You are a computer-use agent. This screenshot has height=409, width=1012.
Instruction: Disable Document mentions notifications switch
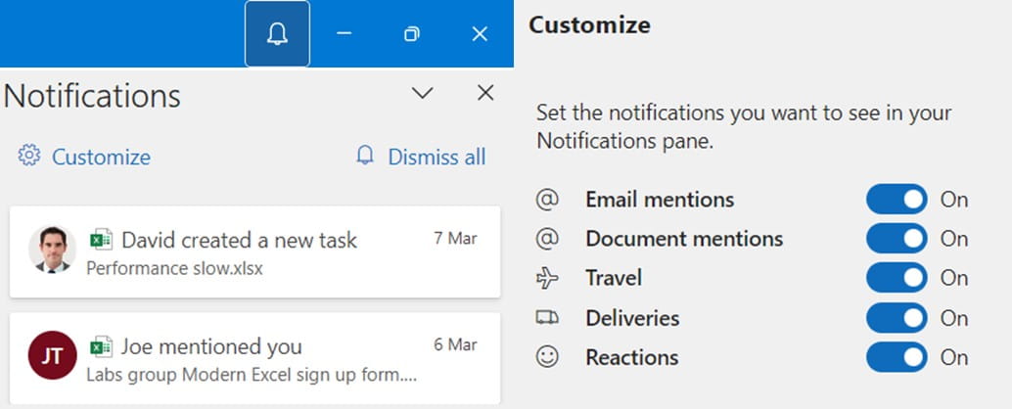coord(896,239)
